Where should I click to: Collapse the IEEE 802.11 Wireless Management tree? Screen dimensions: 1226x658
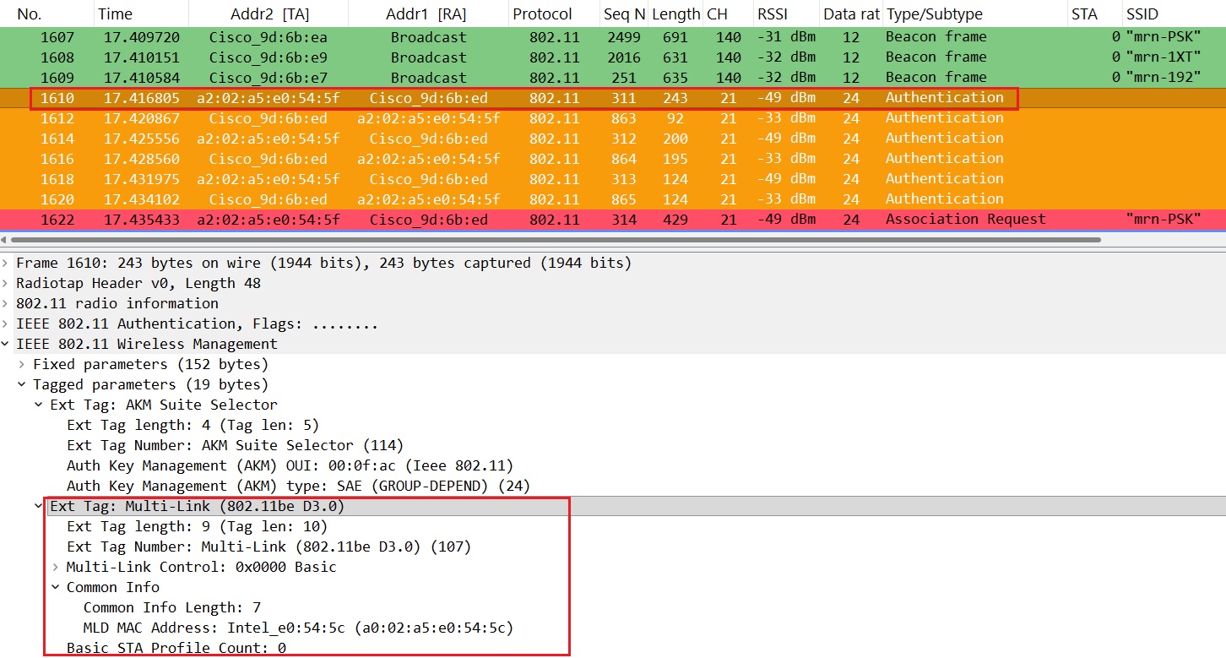click(x=7, y=344)
